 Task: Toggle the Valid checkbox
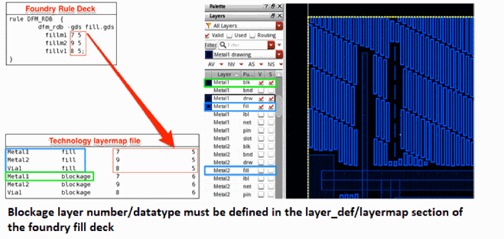[207, 35]
